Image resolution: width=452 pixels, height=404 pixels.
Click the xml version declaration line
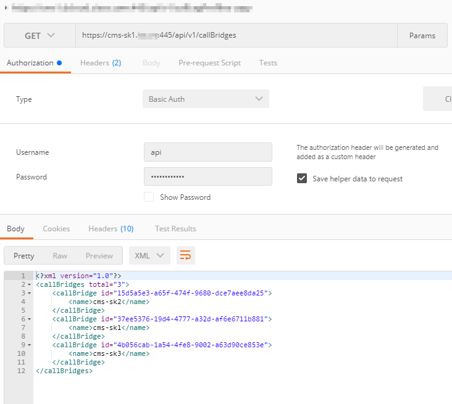(78, 276)
